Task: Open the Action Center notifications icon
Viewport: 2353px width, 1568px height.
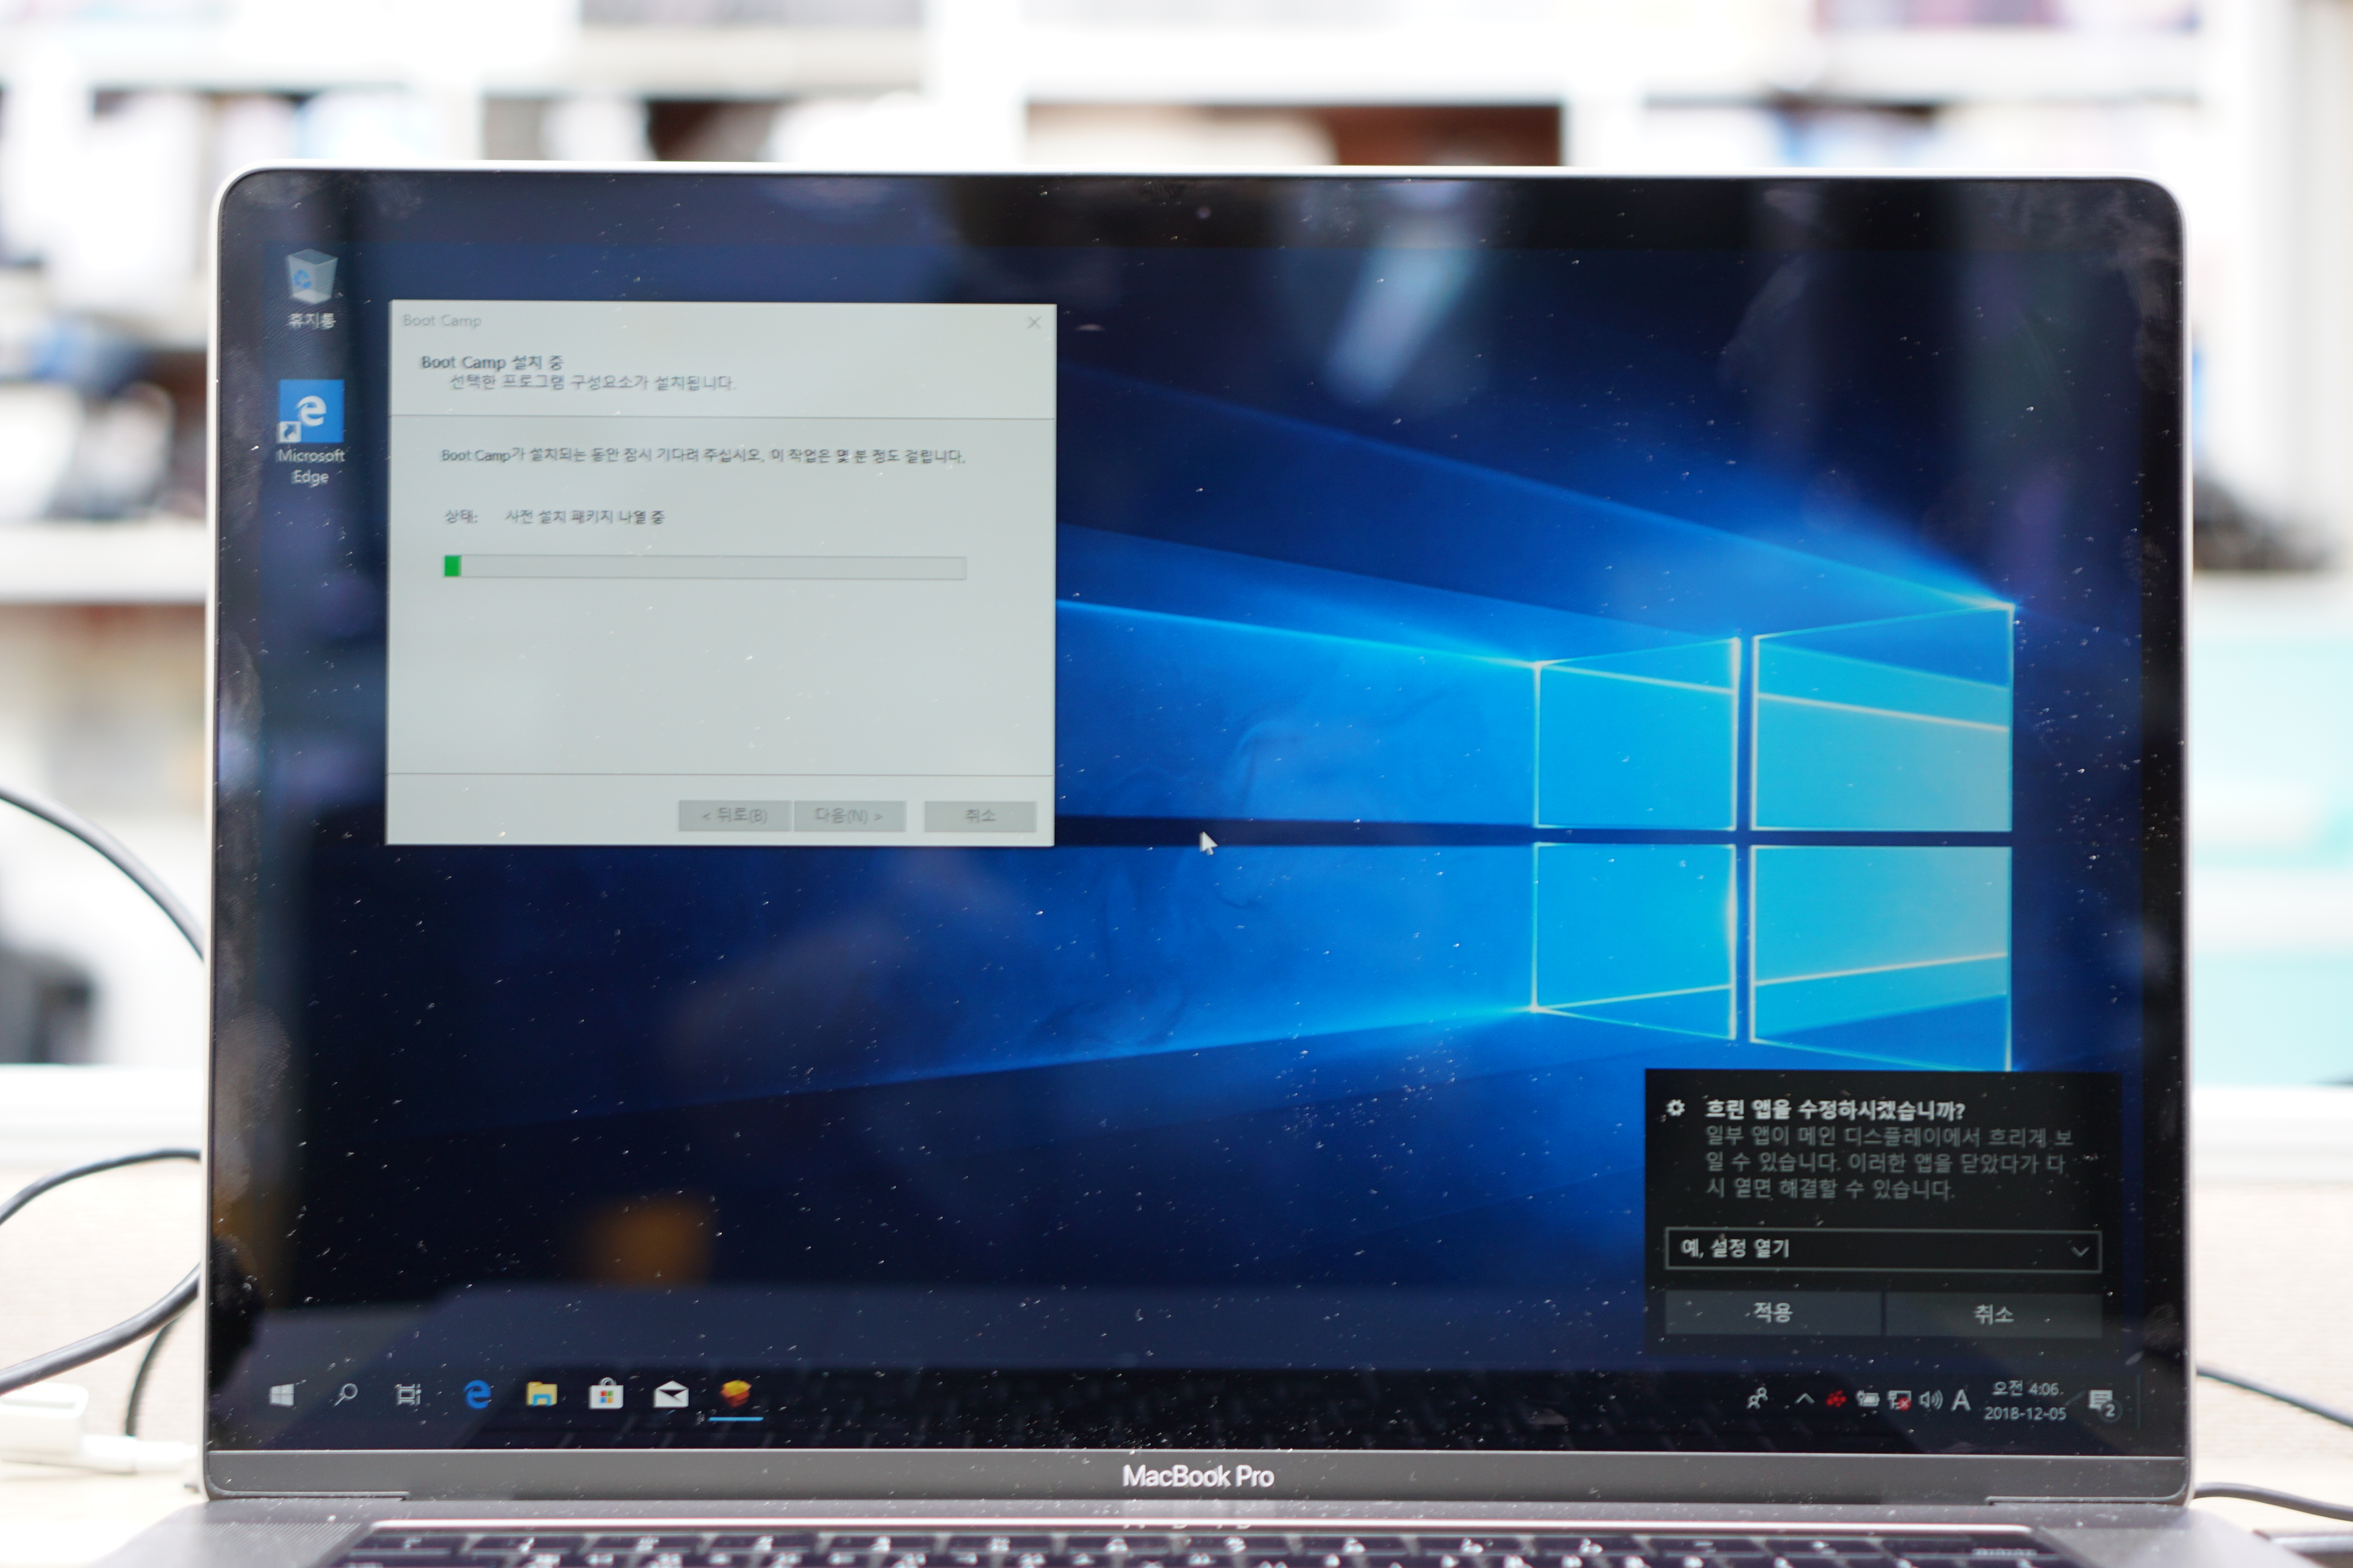Action: [2102, 1403]
